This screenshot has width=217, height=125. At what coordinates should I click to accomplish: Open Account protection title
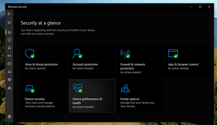tap(85, 64)
